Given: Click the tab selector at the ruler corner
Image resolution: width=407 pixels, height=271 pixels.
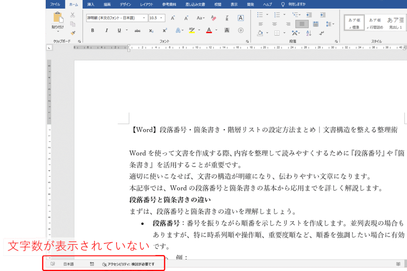Looking at the screenshot, I should tap(49, 48).
